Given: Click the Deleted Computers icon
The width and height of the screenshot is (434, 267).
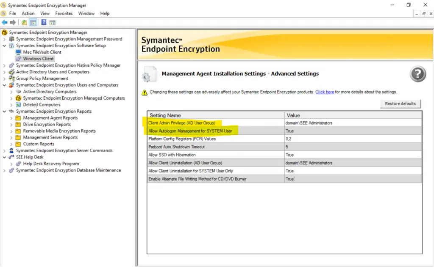Looking at the screenshot, I should (x=18, y=105).
